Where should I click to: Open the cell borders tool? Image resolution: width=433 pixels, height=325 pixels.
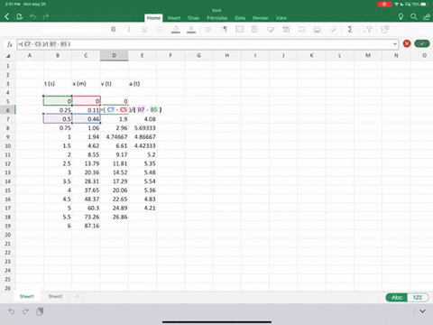(x=160, y=30)
